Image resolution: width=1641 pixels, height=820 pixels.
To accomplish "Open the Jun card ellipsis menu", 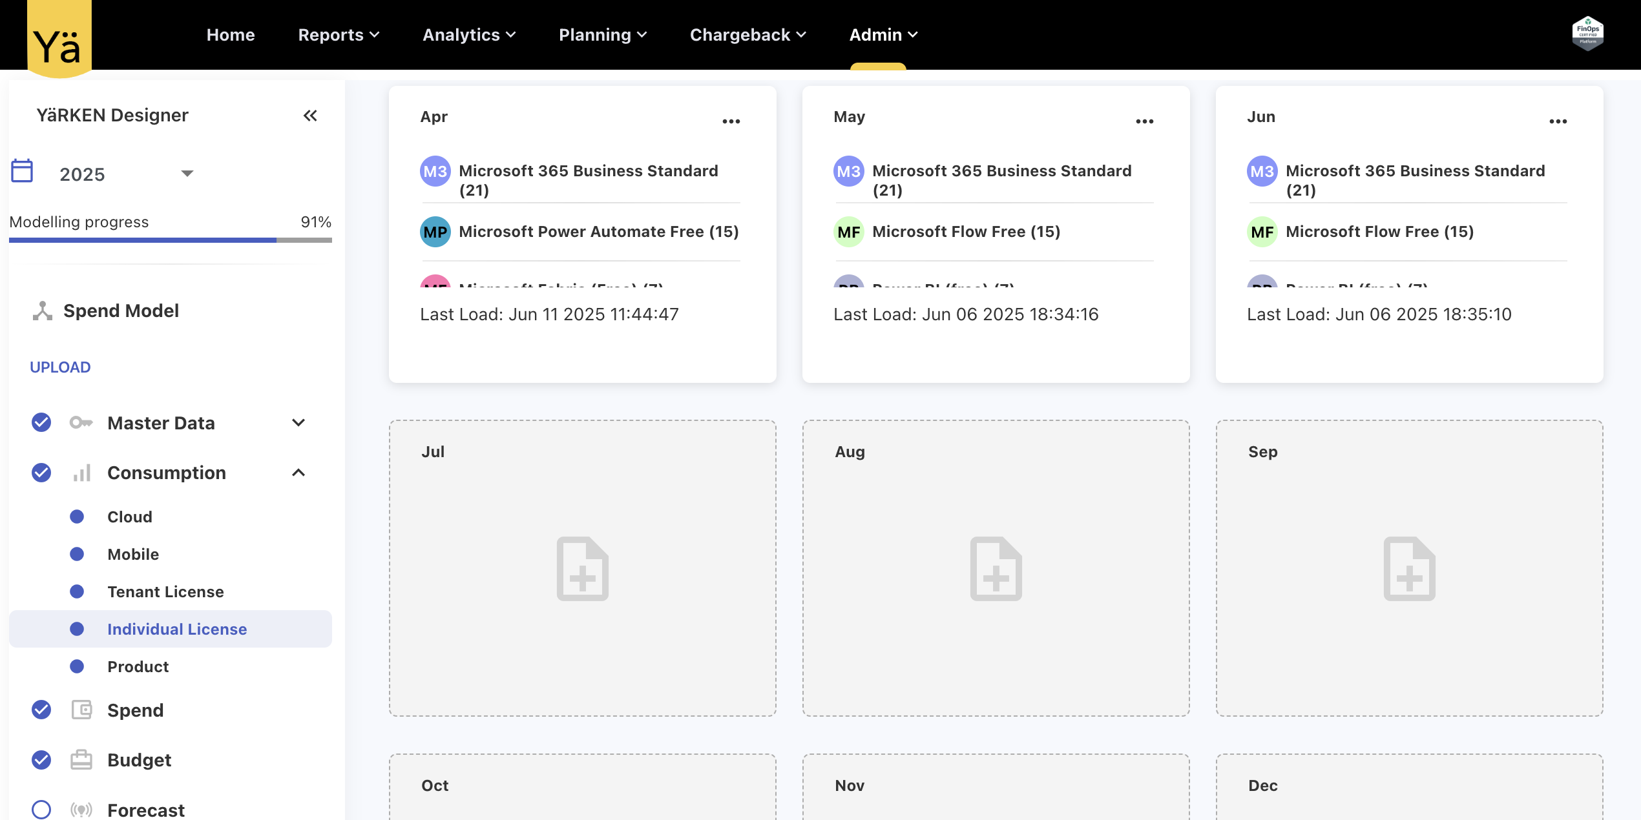I will pyautogui.click(x=1558, y=121).
